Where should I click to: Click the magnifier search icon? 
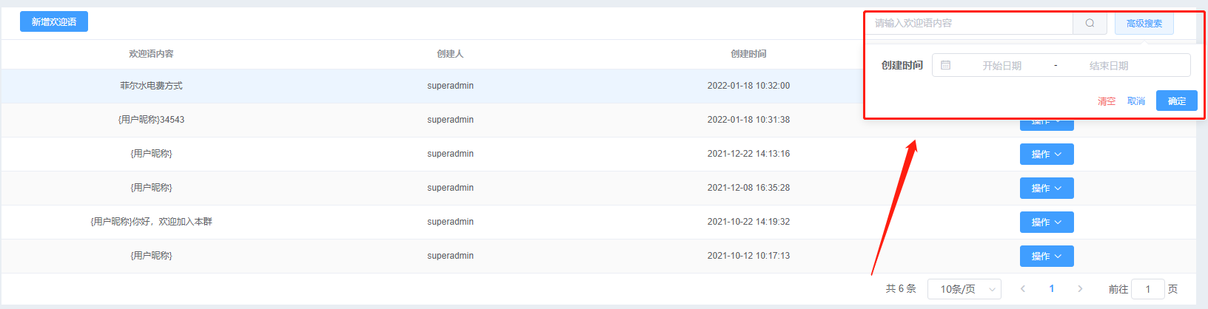click(x=1090, y=23)
